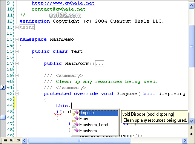
Task: Select MainForm in the completion list
Action: (88, 131)
